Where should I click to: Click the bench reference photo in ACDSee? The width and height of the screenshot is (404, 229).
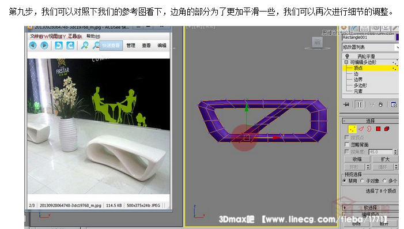(99, 126)
